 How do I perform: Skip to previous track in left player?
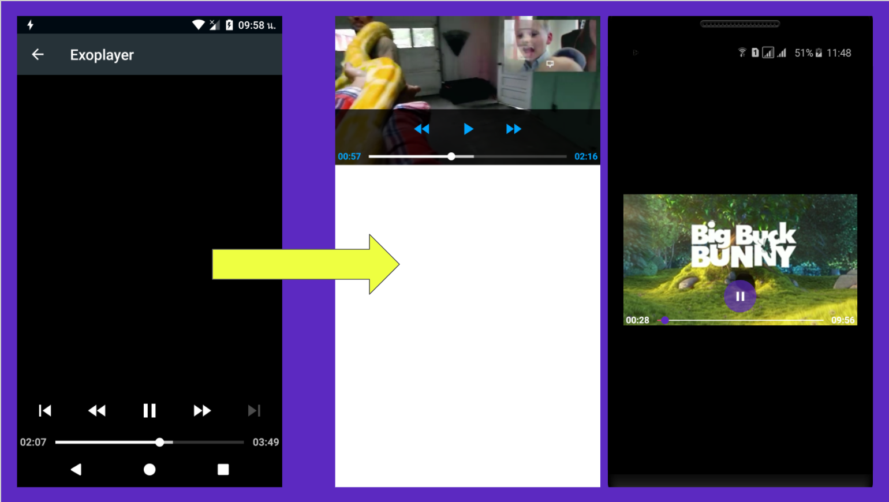pos(44,410)
